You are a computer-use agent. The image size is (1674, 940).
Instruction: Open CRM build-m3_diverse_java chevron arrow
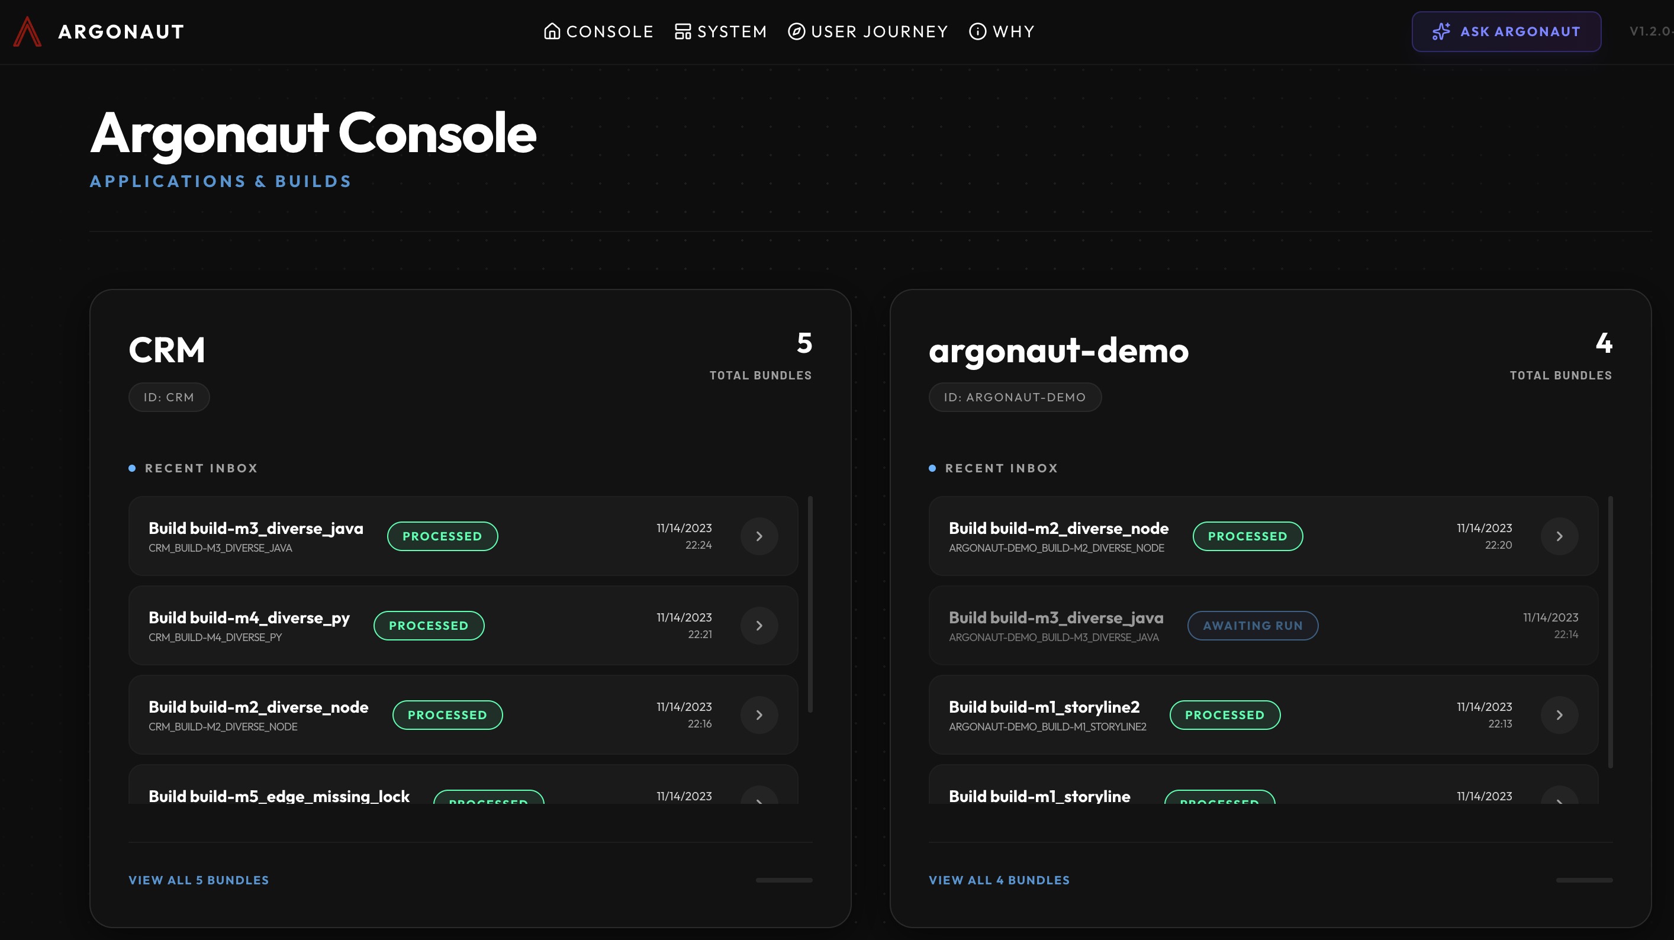tap(759, 536)
